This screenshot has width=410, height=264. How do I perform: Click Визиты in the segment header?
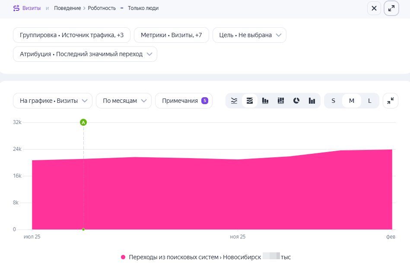[32, 8]
